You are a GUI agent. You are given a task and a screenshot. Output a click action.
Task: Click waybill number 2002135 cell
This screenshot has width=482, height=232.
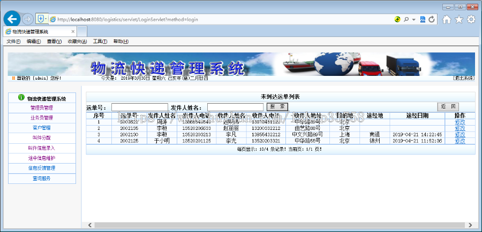point(129,128)
